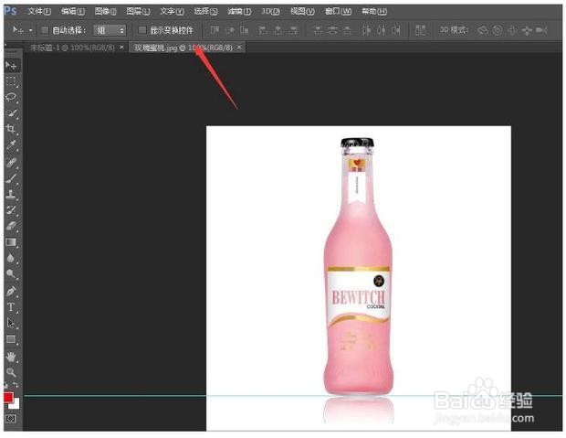Image resolution: width=566 pixels, height=438 pixels.
Task: Open the 图像 menu
Action: pos(105,12)
